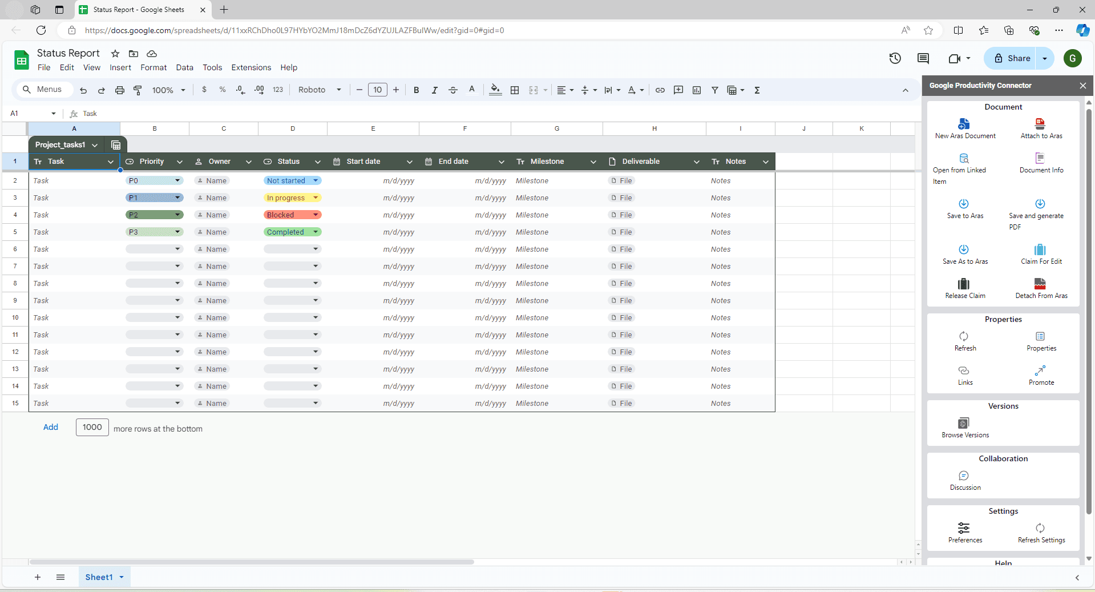Click Claim For Edit icon
This screenshot has height=592, width=1095.
click(1040, 249)
